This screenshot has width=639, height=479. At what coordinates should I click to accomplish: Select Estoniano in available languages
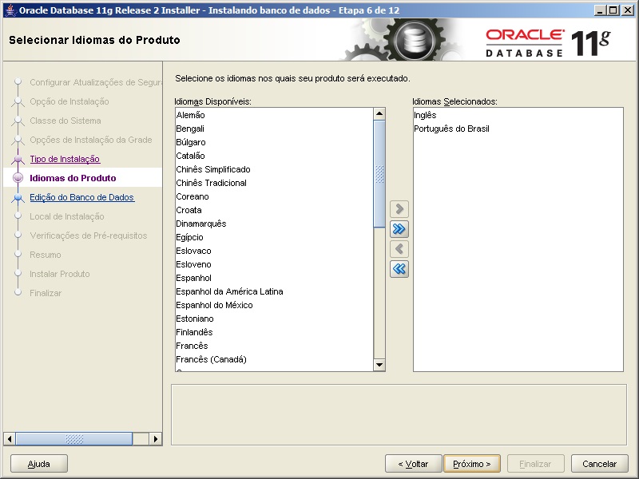tap(274, 319)
